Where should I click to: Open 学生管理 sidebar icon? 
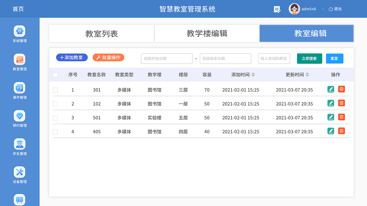tap(19, 144)
